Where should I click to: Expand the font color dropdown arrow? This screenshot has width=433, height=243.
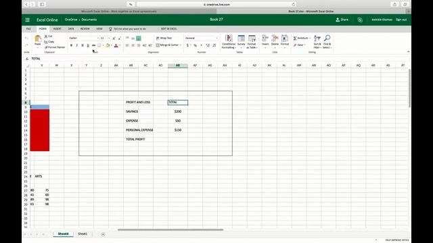click(120, 45)
